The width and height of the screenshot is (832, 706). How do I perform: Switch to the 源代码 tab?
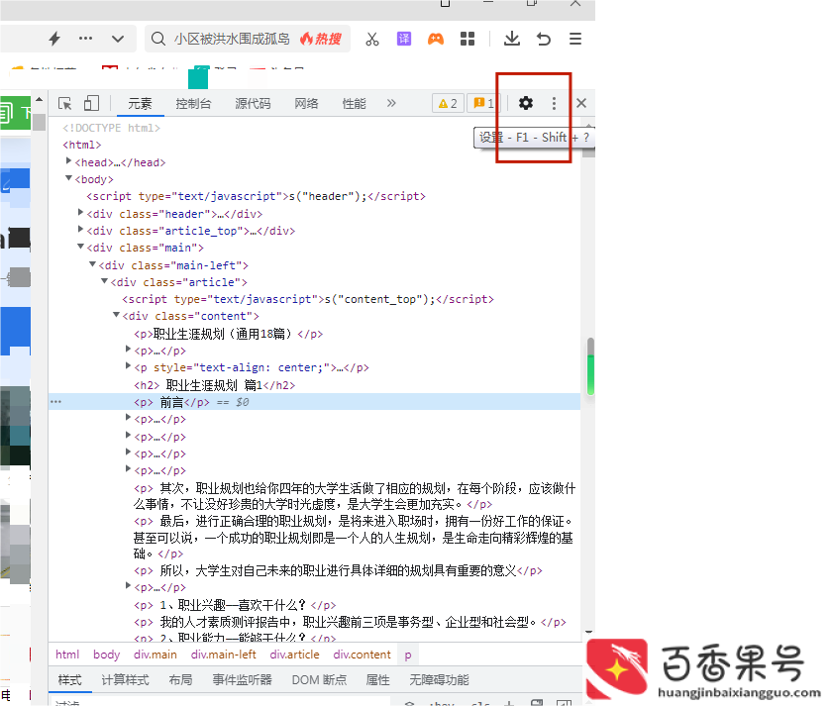click(x=254, y=103)
